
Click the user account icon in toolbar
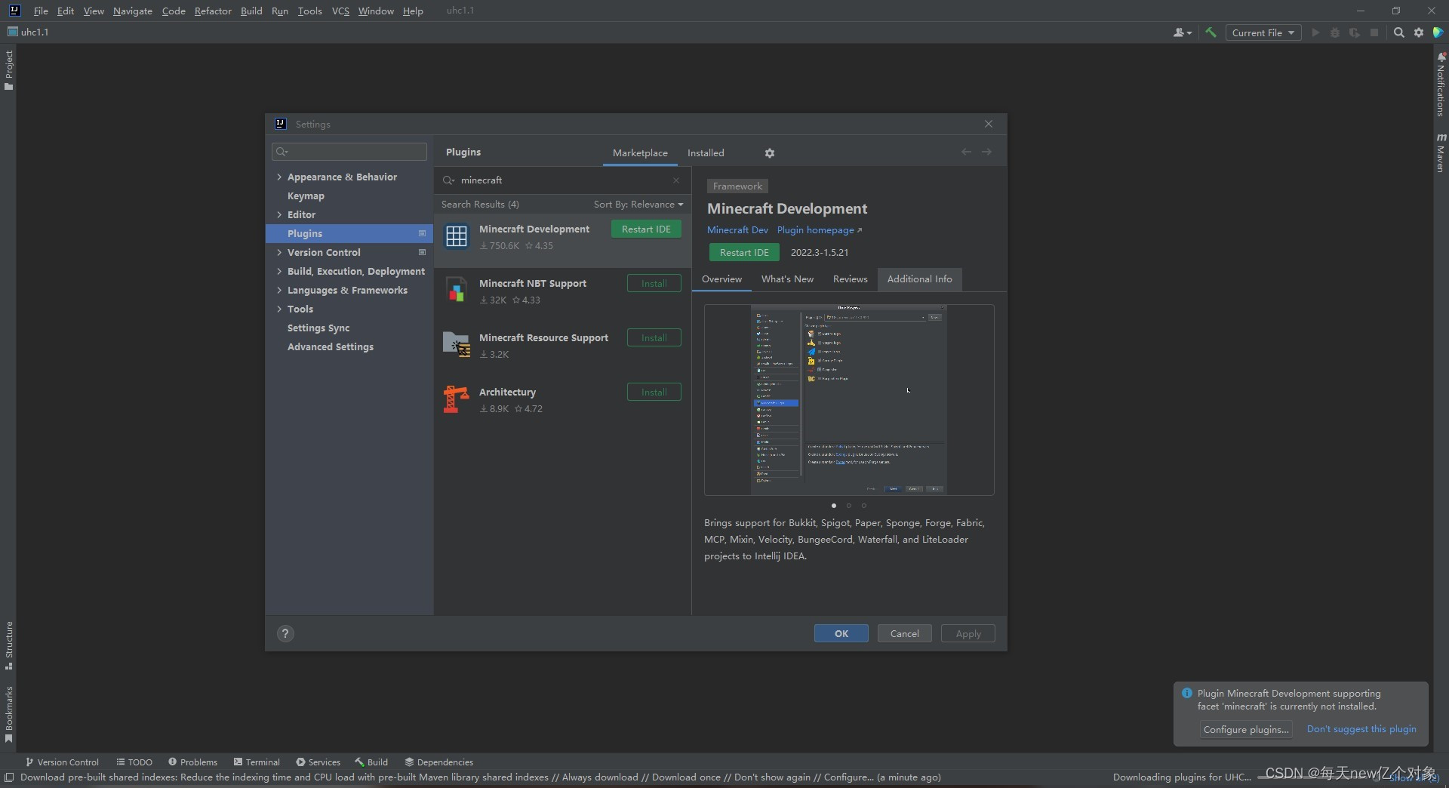point(1182,32)
